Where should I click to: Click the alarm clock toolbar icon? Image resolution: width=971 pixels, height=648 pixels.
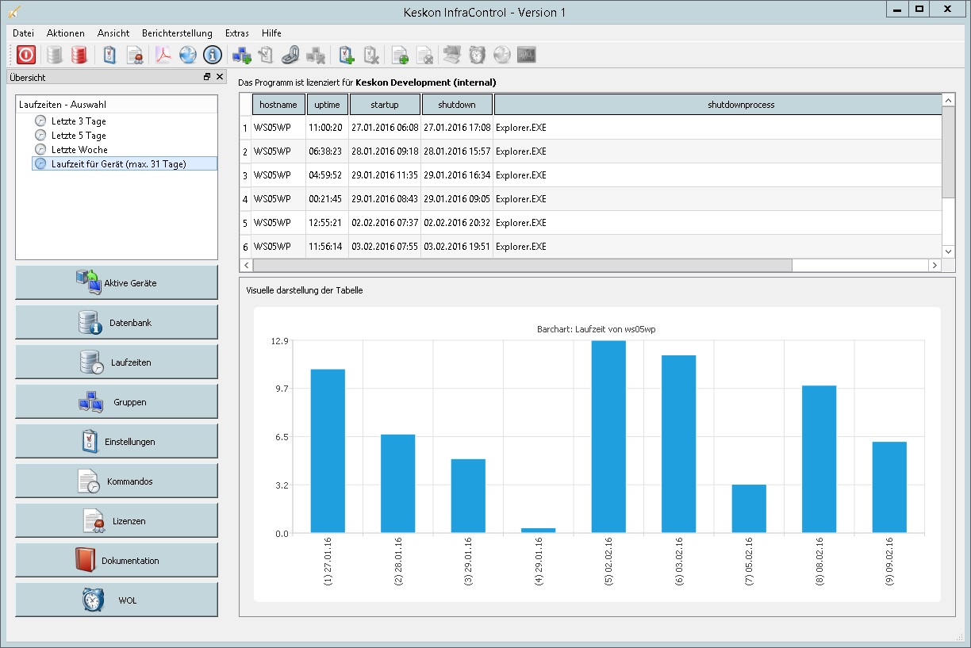pos(477,55)
